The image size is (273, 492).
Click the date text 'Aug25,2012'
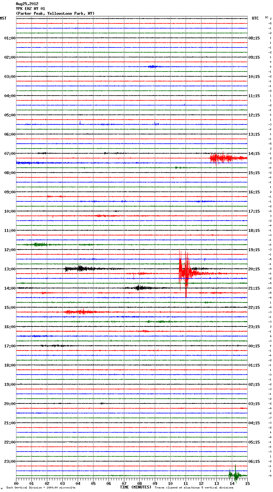tap(27, 4)
